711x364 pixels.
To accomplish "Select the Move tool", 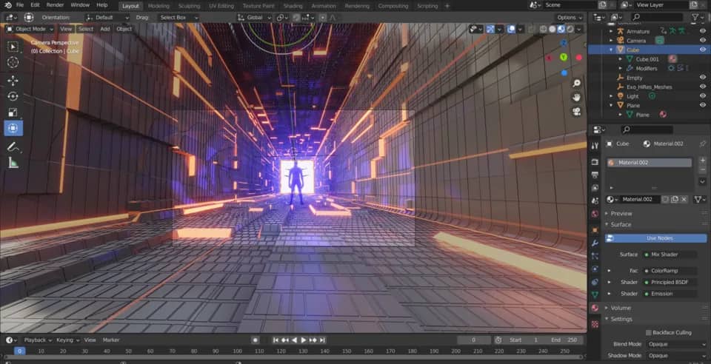I will point(13,81).
